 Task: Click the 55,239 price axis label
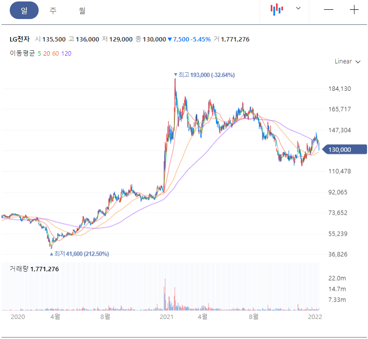coord(338,234)
